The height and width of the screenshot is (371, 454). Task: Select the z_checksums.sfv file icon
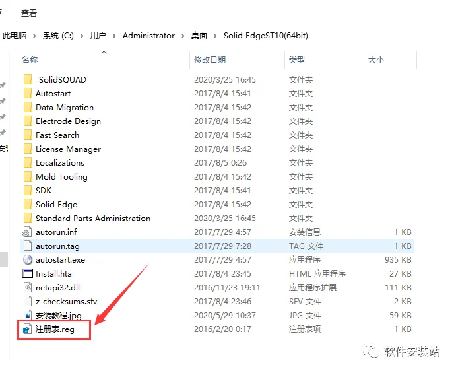tap(28, 302)
